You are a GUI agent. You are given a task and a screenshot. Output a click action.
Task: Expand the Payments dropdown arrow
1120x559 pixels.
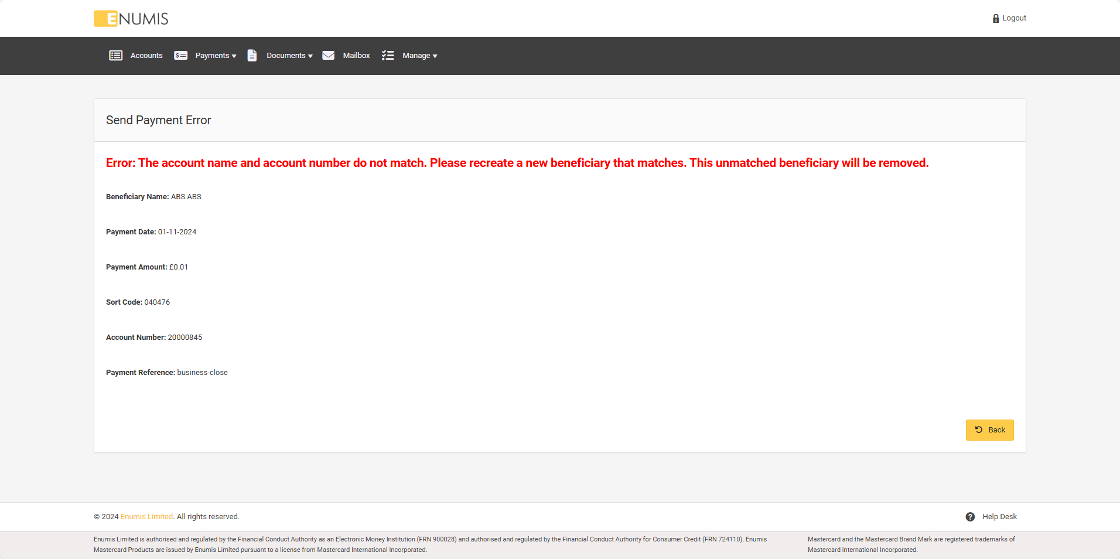tap(234, 56)
